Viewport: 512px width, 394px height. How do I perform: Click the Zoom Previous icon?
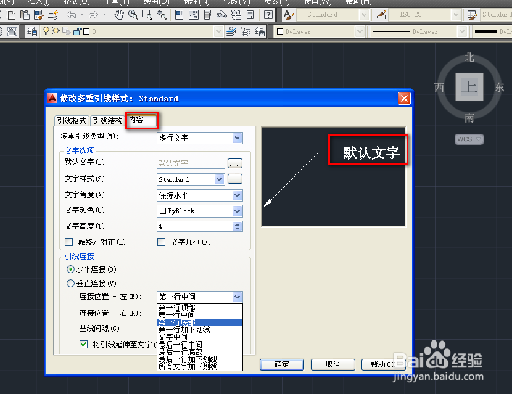point(161,15)
